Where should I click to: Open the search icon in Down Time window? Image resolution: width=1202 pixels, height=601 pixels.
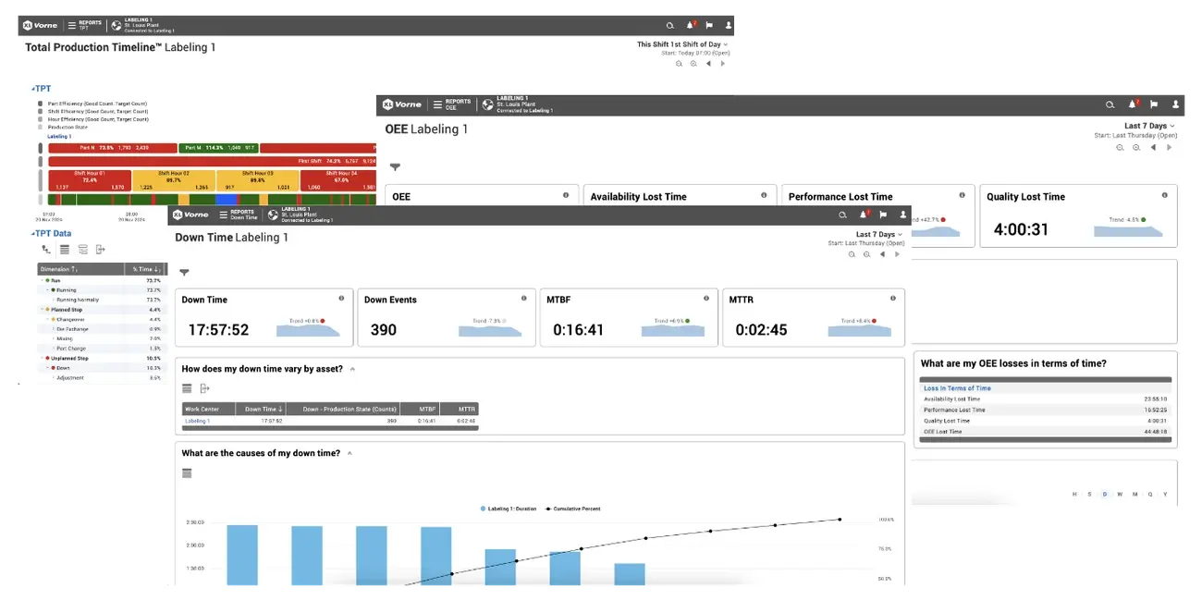click(841, 215)
